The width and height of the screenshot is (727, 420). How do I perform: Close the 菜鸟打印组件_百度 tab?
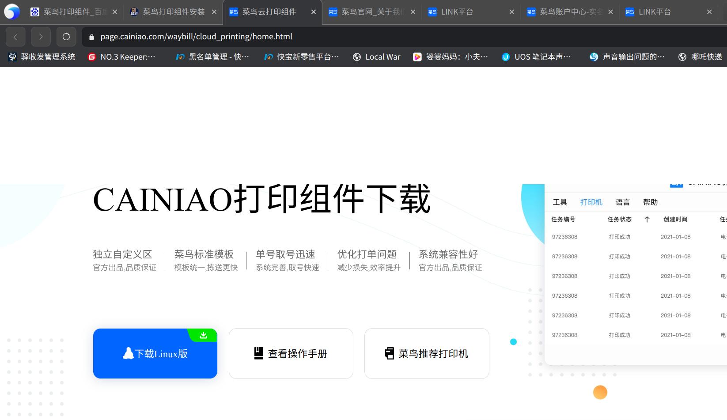(115, 12)
